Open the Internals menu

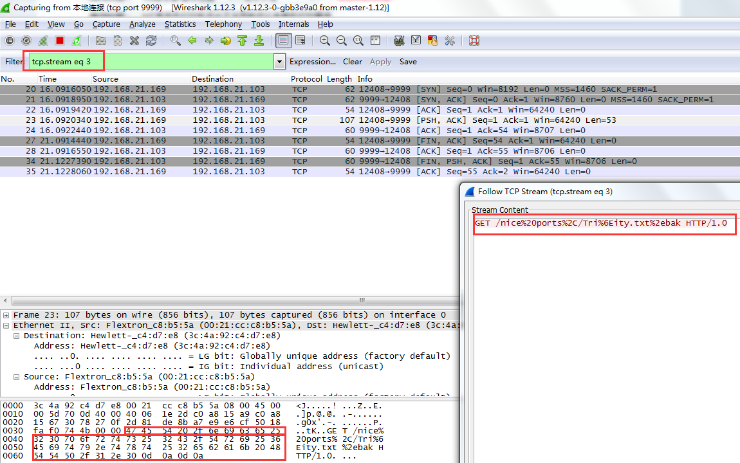click(293, 24)
